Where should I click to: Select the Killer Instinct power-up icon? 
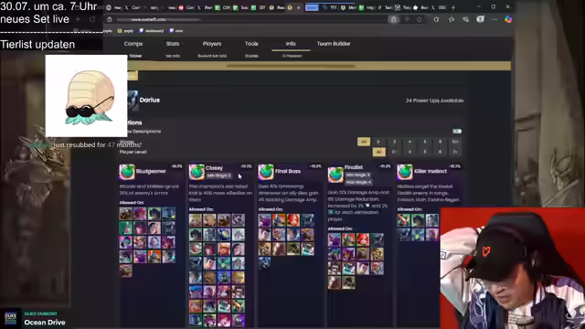click(x=405, y=172)
